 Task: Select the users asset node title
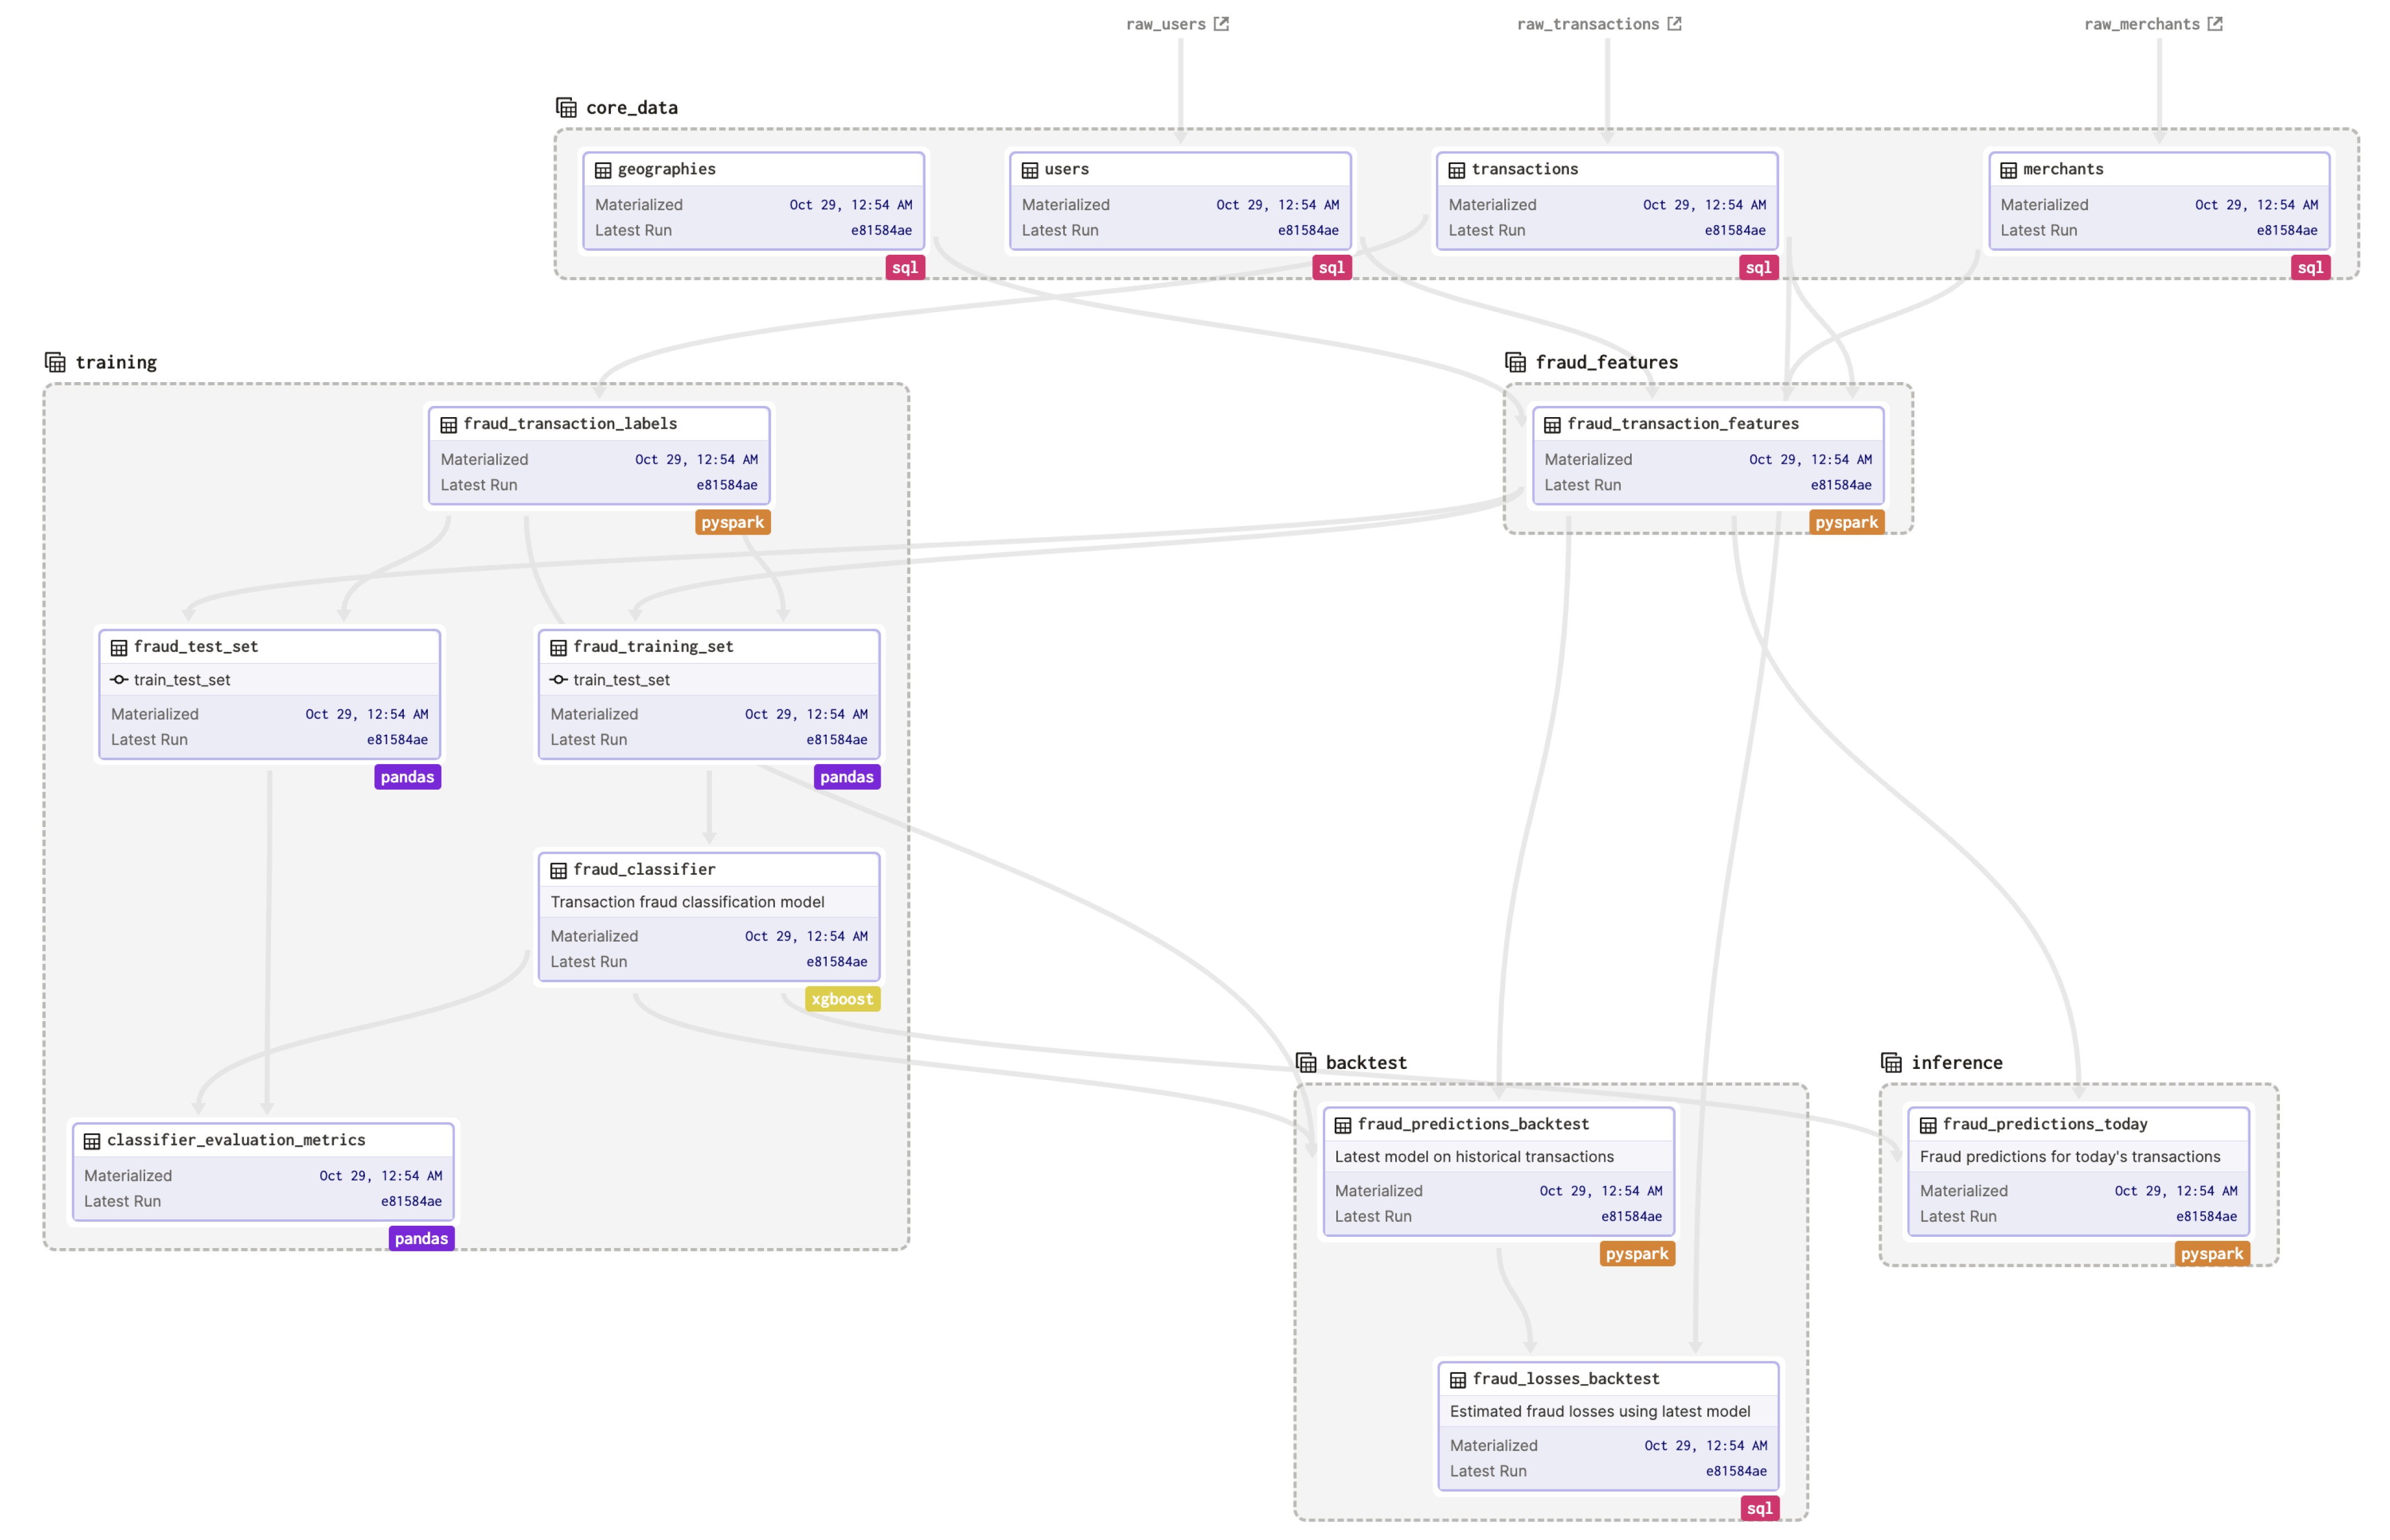coord(1067,169)
